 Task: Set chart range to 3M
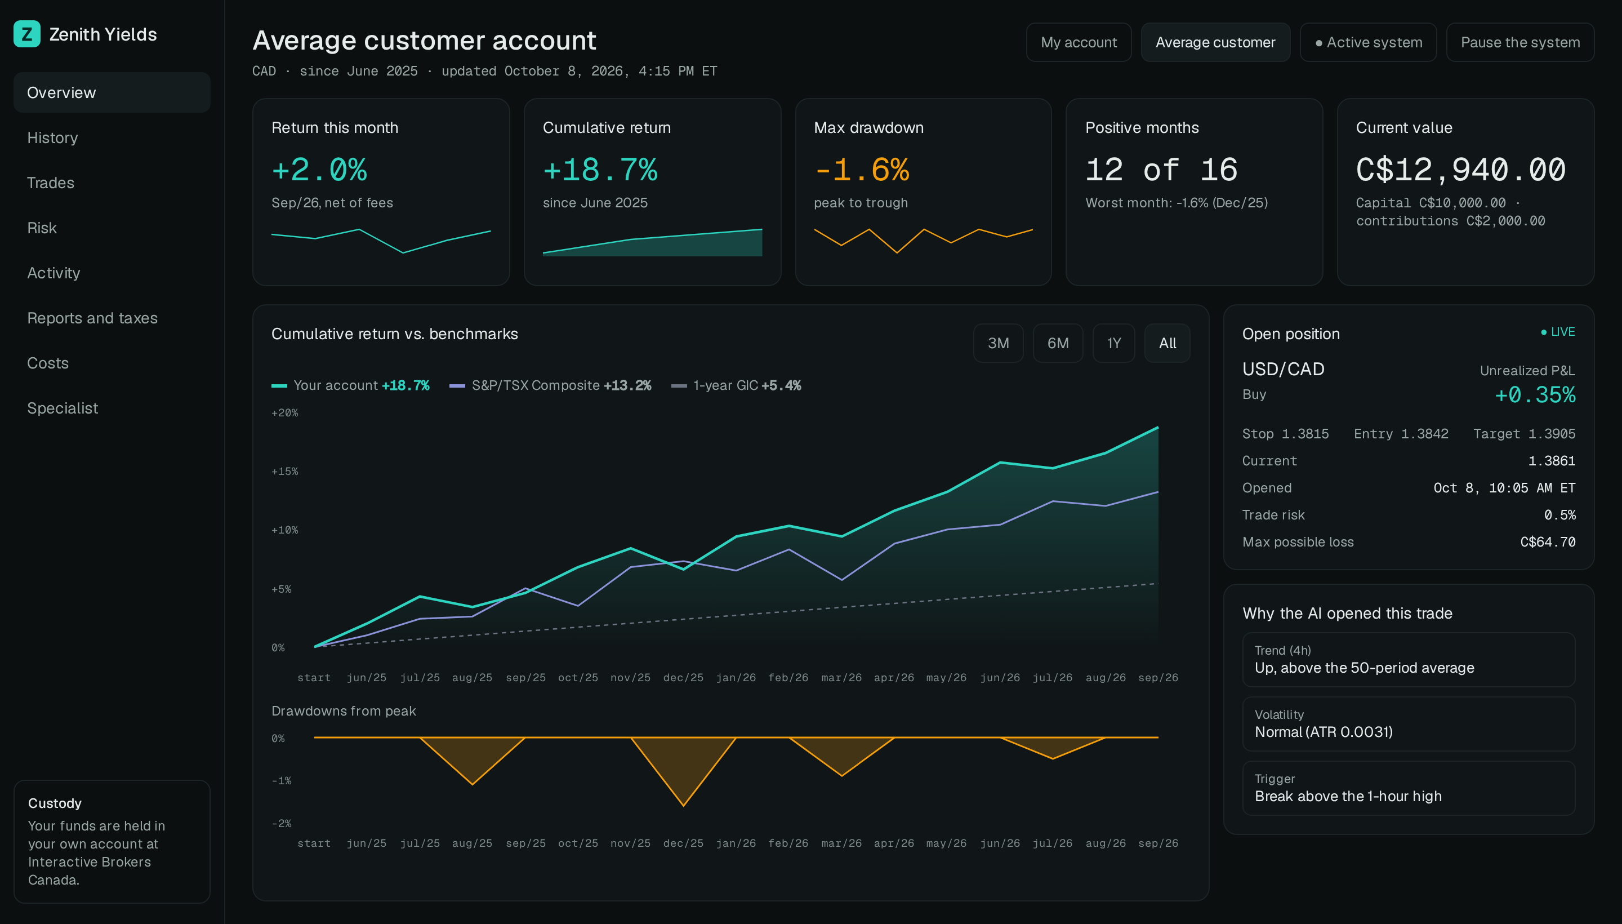(x=998, y=343)
